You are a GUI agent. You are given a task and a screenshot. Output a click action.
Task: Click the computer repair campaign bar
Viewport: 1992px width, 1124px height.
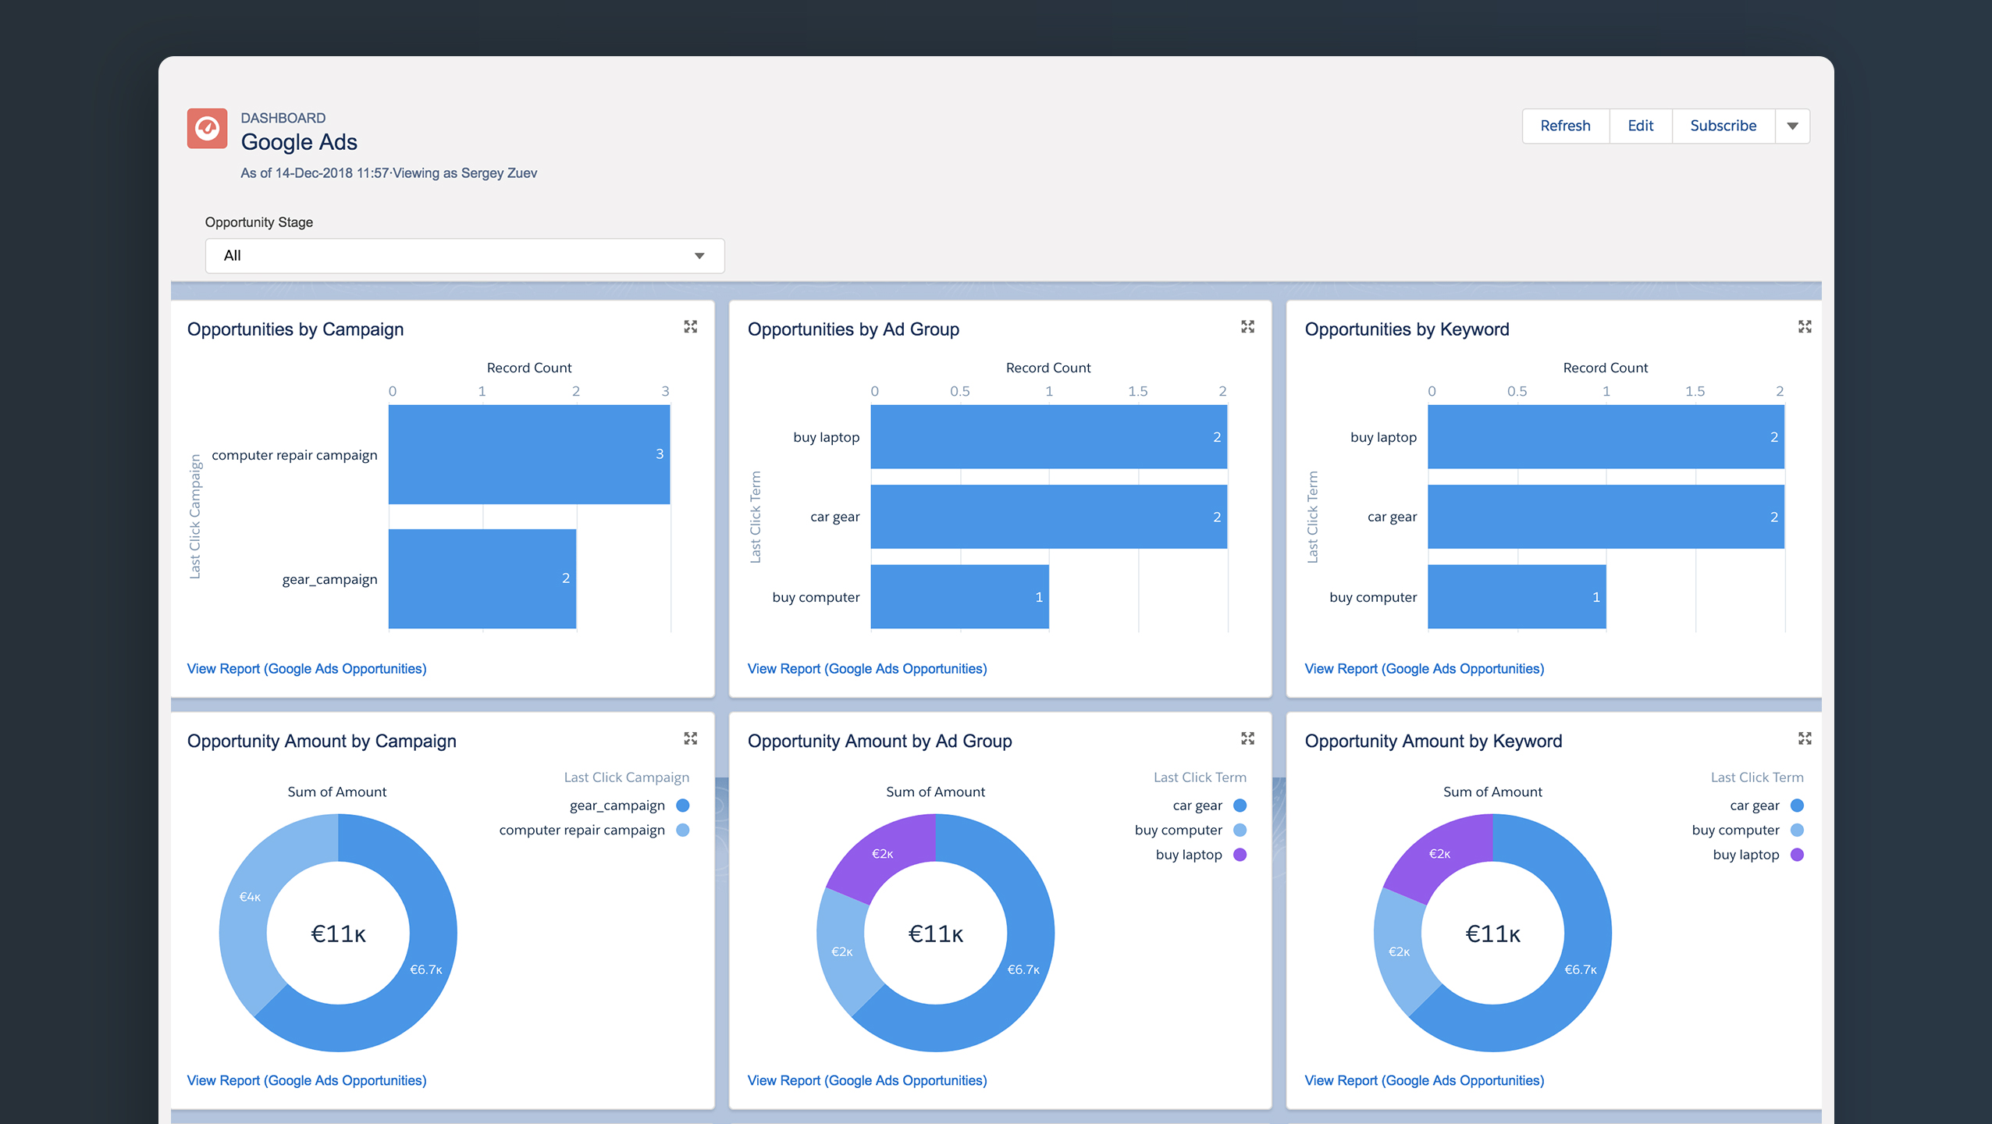(x=528, y=454)
